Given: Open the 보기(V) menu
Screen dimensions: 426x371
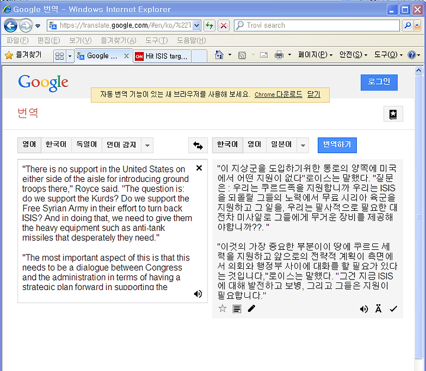Looking at the screenshot, I should coord(80,40).
